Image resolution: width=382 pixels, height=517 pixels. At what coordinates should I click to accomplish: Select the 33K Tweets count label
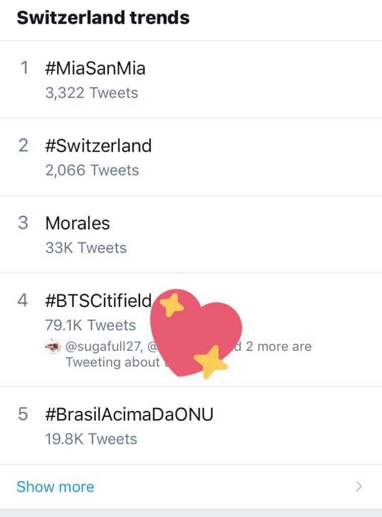[86, 248]
